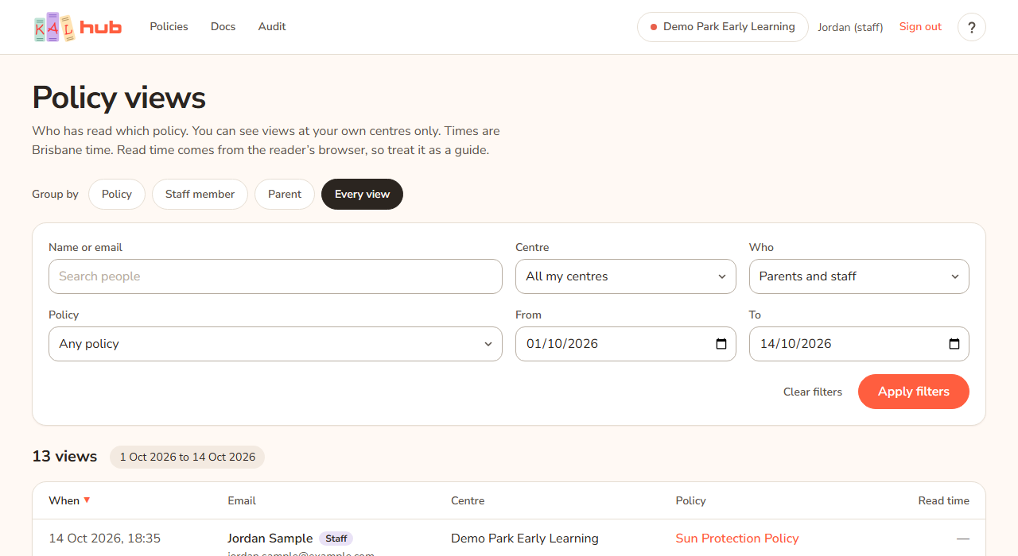Click the From date field
Viewport: 1018px width, 556px height.
point(626,344)
